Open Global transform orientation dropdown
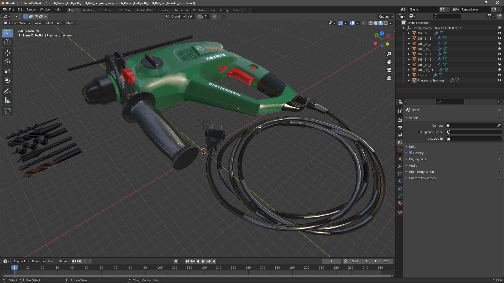 tap(175, 17)
